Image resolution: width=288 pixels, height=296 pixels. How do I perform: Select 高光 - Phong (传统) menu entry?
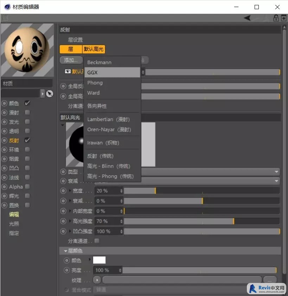coord(112,176)
